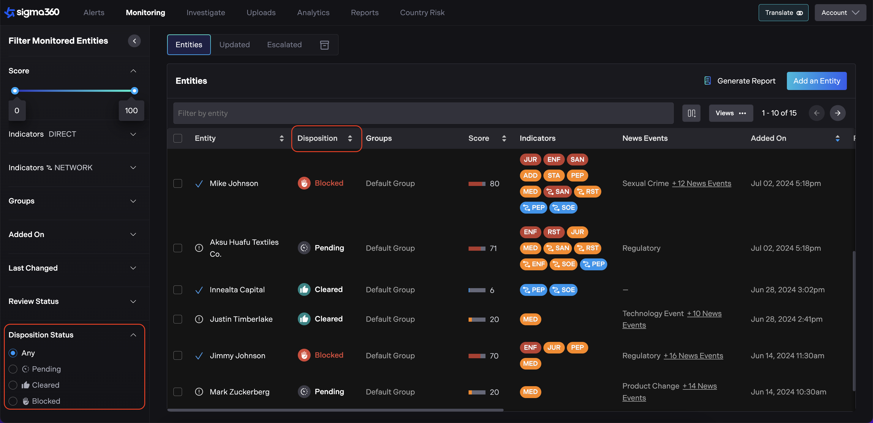Open Mike Johnson's +12 News Events link
873x423 pixels.
point(701,183)
